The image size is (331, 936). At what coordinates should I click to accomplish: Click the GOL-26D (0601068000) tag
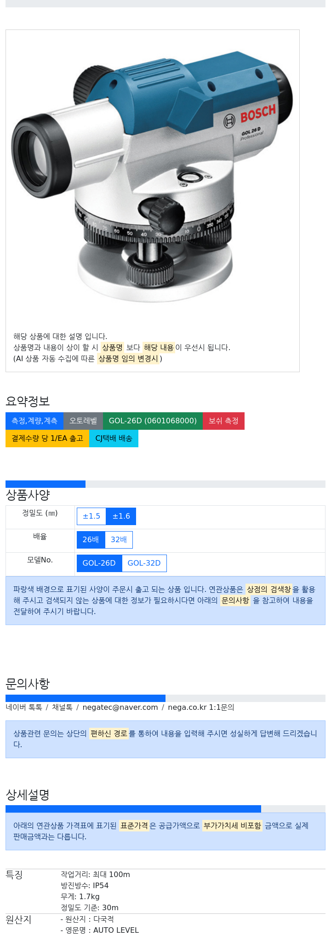[x=153, y=421]
